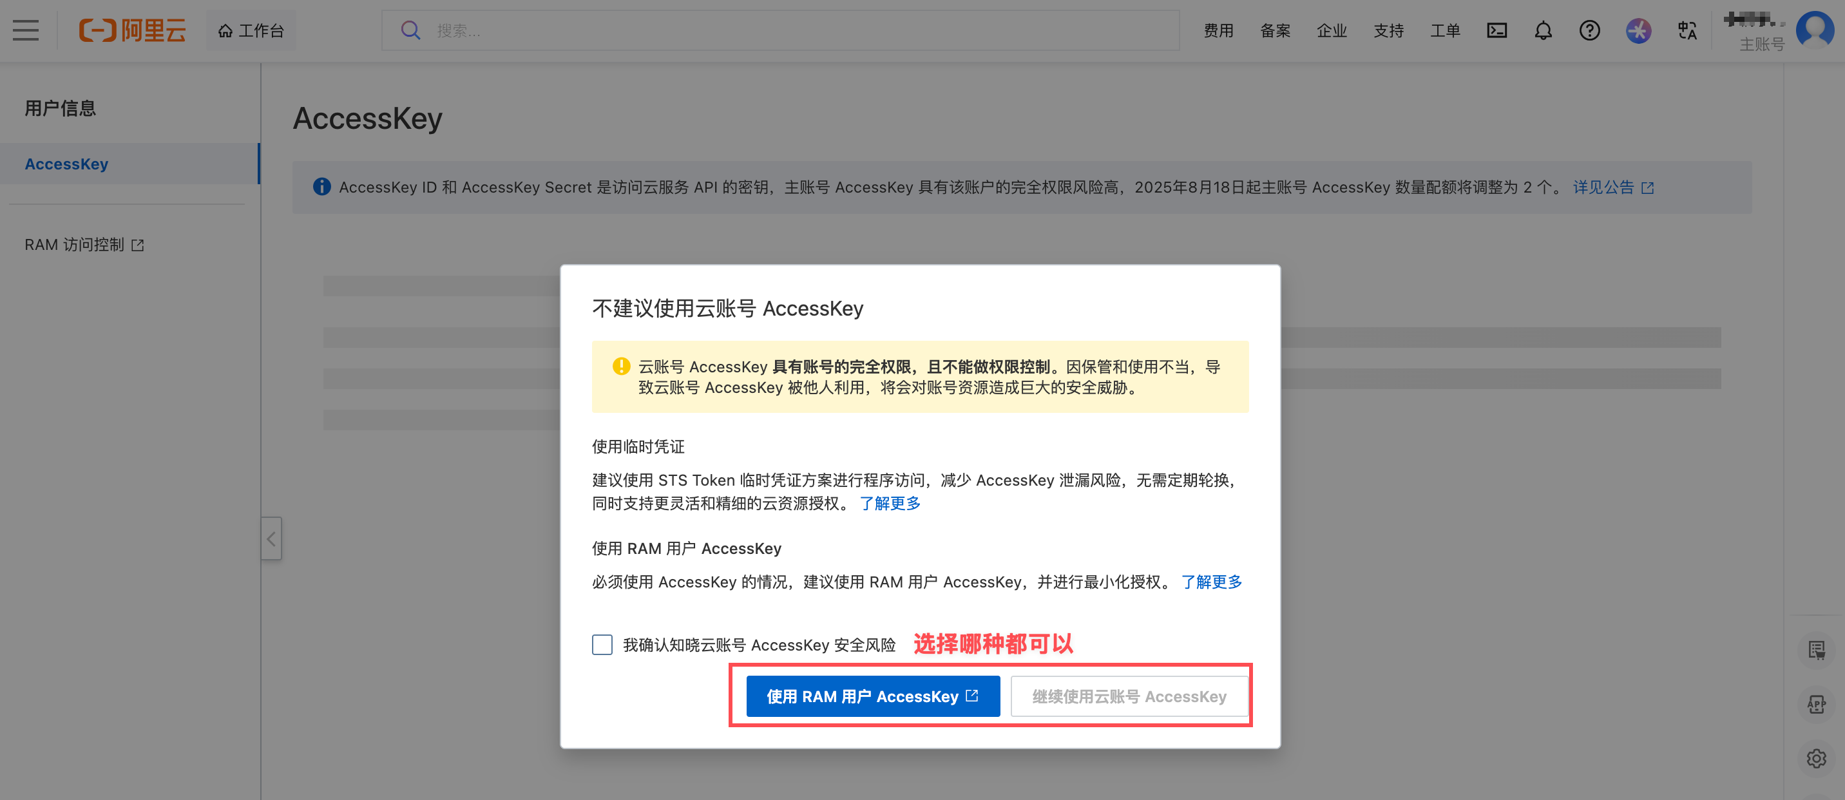Viewport: 1845px width, 800px height.
Task: Open 了解更多 for RAM user AccessKey
Action: point(1211,582)
